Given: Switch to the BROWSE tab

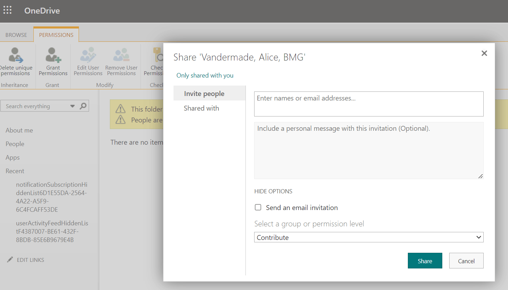Looking at the screenshot, I should [16, 34].
